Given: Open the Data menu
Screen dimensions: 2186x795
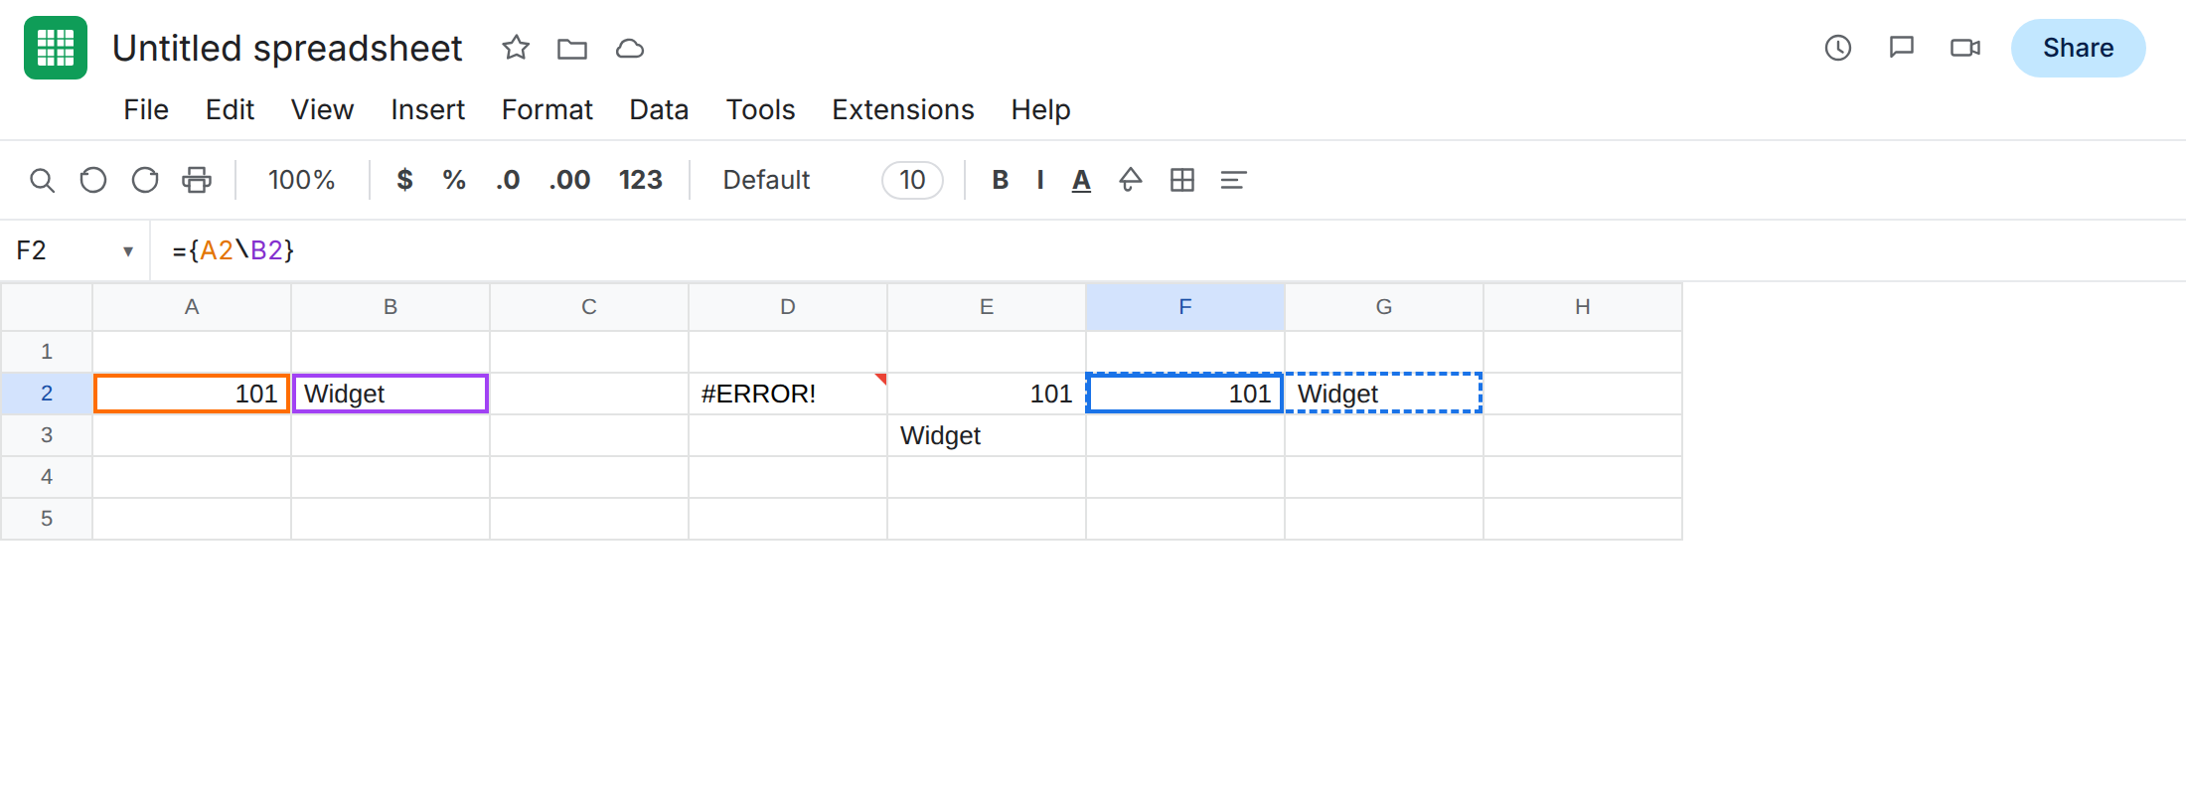Looking at the screenshot, I should pyautogui.click(x=659, y=109).
